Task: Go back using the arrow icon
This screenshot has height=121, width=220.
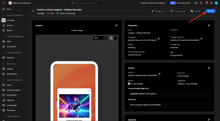Action: click(33, 11)
